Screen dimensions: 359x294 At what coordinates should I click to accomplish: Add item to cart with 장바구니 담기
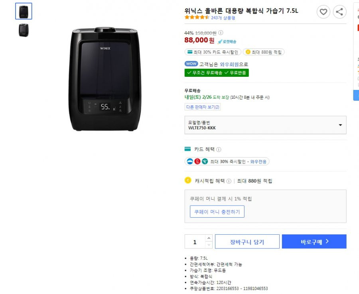point(247,241)
